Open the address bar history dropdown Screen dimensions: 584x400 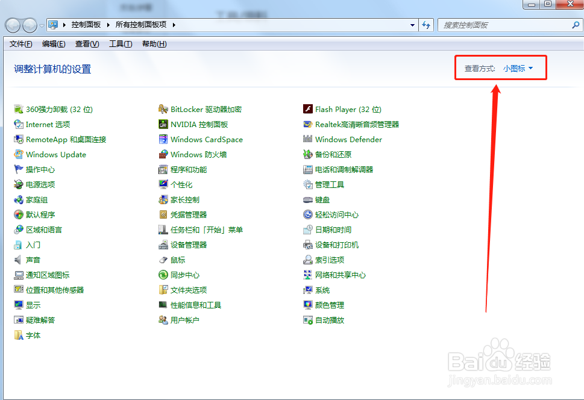pyautogui.click(x=412, y=25)
